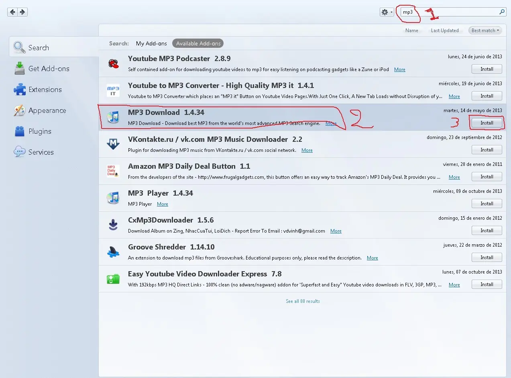Open More link for CxMp3Downloader
The height and width of the screenshot is (378, 511).
point(336,231)
